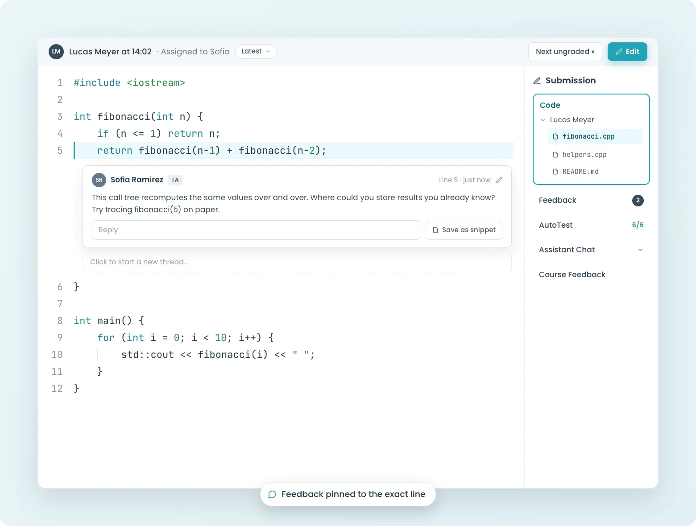Click the for loop line 9
The height and width of the screenshot is (526, 696).
pyautogui.click(x=186, y=338)
